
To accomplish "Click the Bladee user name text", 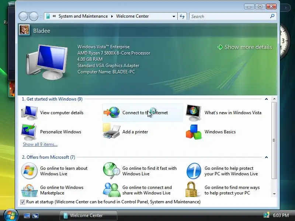I will 42,31.
